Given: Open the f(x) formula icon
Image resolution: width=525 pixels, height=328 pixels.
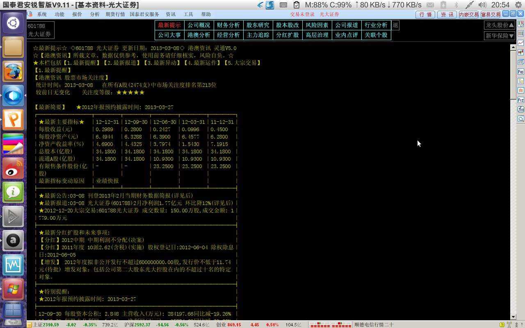Looking at the screenshot, I should pos(521,109).
